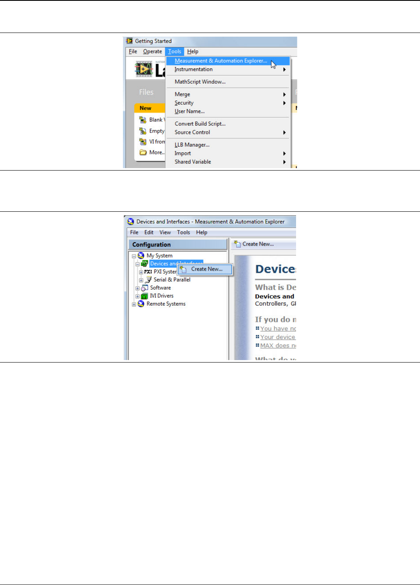Click the Empty Project icon
The height and width of the screenshot is (585, 420).
[x=142, y=131]
